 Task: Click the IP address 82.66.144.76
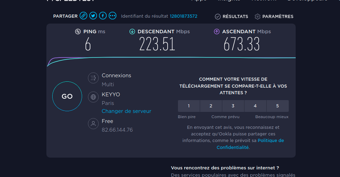pyautogui.click(x=117, y=130)
